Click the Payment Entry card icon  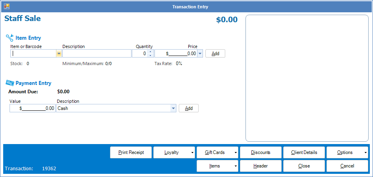pyautogui.click(x=10, y=83)
